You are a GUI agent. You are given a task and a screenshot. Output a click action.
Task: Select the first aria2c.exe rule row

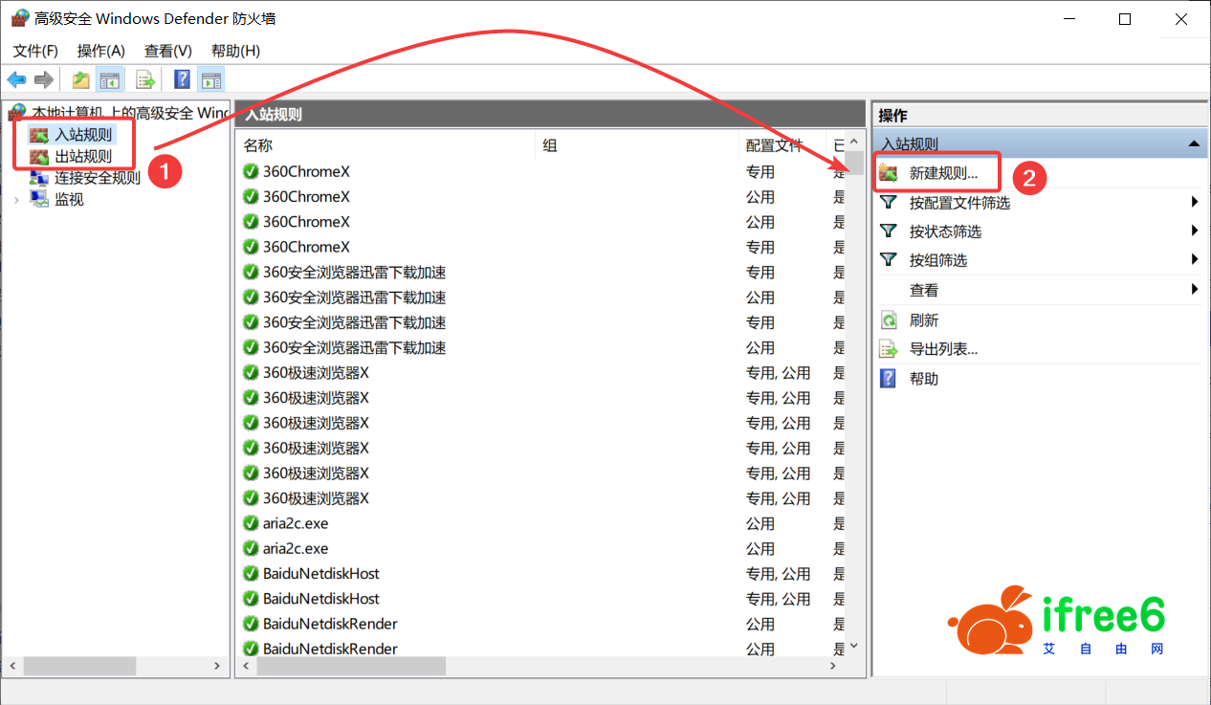tap(296, 523)
